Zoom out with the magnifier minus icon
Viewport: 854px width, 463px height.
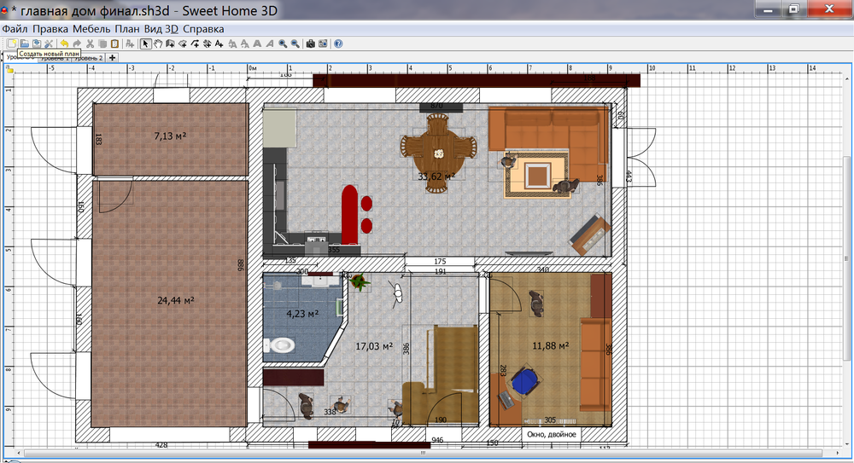[x=295, y=43]
